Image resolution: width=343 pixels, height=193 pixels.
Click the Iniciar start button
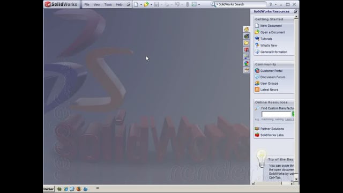point(48,189)
